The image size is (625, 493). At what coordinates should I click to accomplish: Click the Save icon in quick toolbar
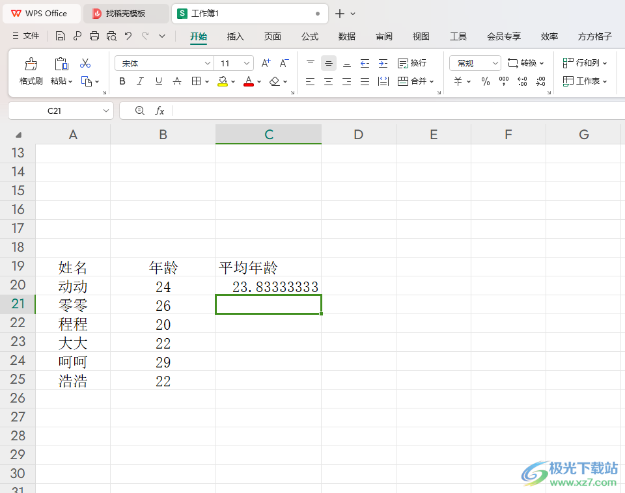point(60,36)
